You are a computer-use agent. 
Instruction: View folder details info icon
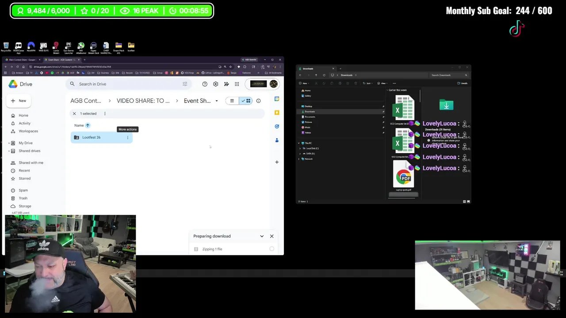coord(258,101)
